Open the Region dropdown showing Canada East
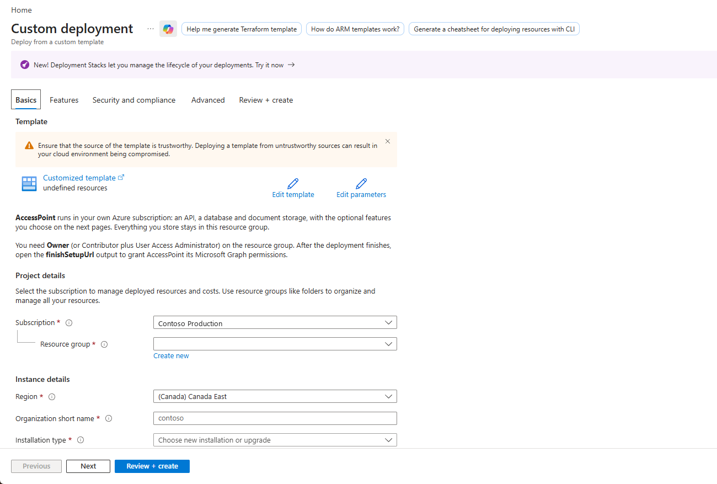The width and height of the screenshot is (717, 484). [275, 396]
